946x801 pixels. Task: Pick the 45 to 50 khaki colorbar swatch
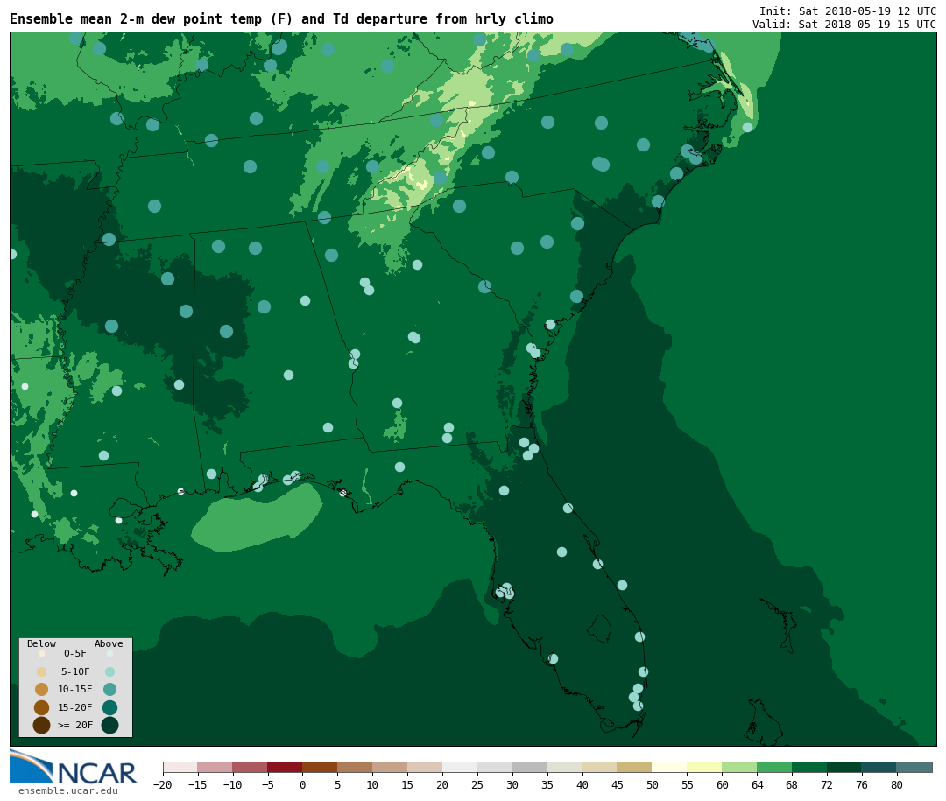(x=635, y=767)
